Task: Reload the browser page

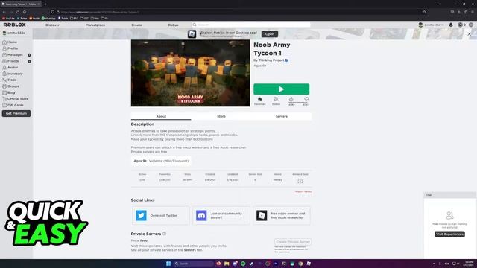Action: pyautogui.click(x=18, y=12)
